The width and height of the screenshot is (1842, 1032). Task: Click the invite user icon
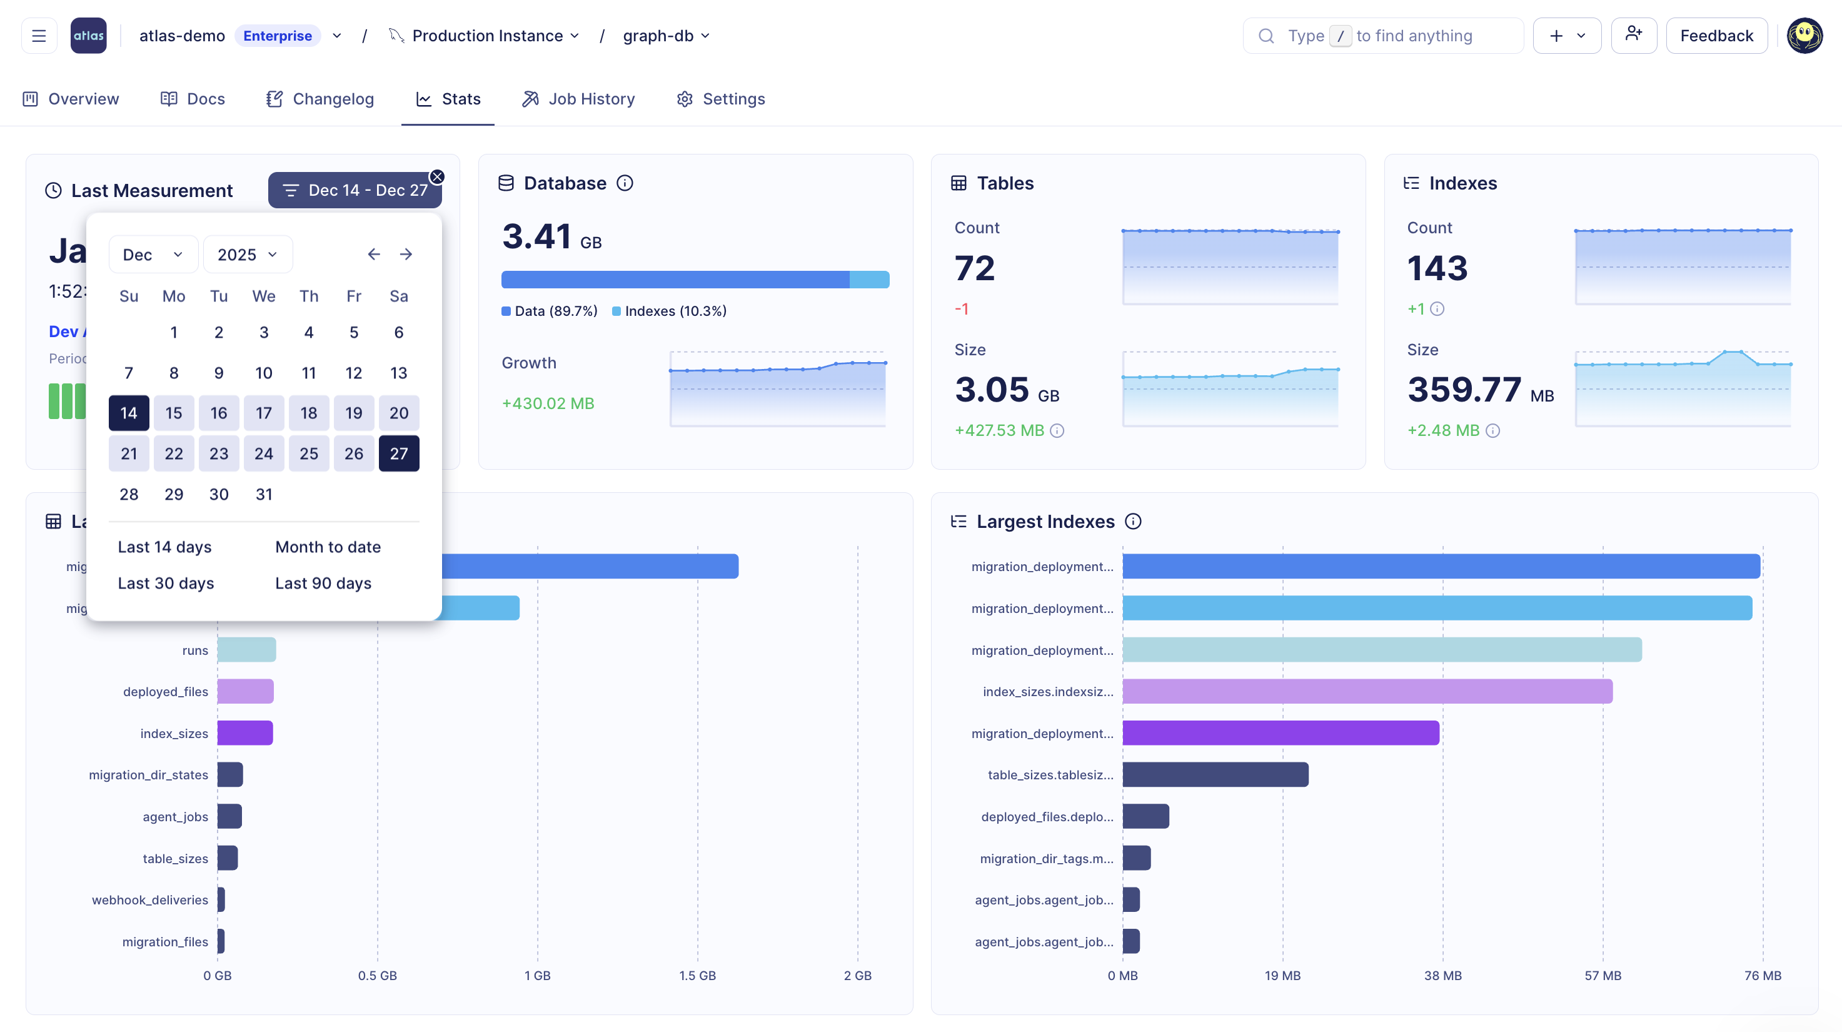pos(1633,35)
